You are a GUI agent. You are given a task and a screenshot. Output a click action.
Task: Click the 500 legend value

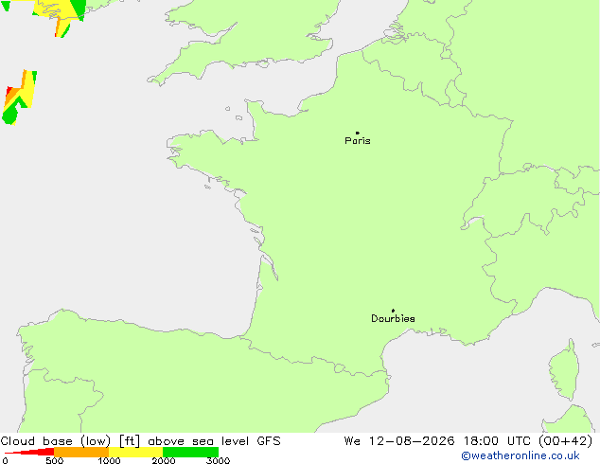coord(55,460)
